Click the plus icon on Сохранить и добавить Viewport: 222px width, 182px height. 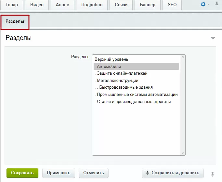pyautogui.click(x=147, y=173)
